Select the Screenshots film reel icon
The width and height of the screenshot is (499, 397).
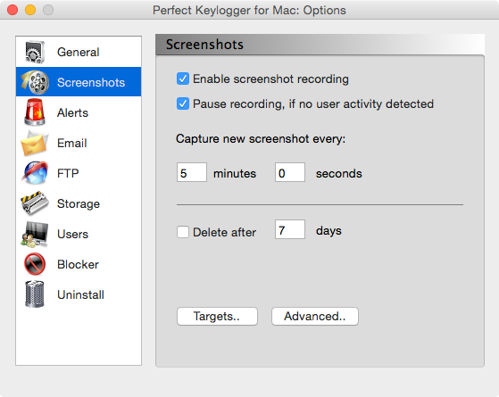tap(35, 82)
